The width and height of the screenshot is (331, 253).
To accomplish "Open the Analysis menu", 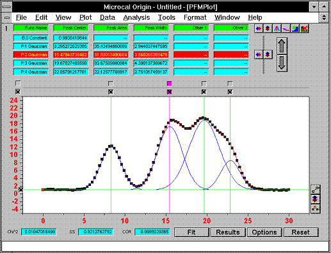I will (x=136, y=17).
